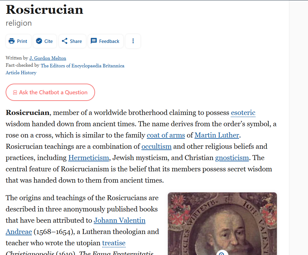Click the 'Written by' label

(17, 58)
